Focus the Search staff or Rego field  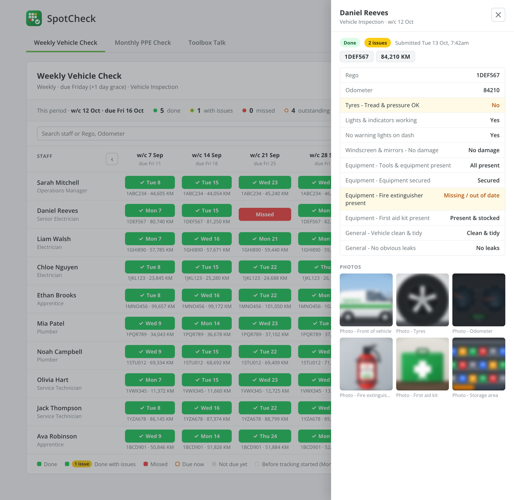point(184,133)
